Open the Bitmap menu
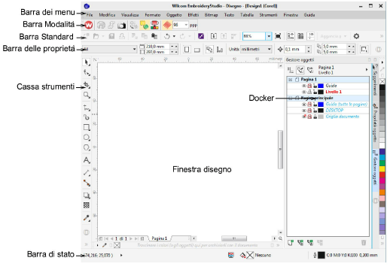390x273 pixels. tap(211, 15)
